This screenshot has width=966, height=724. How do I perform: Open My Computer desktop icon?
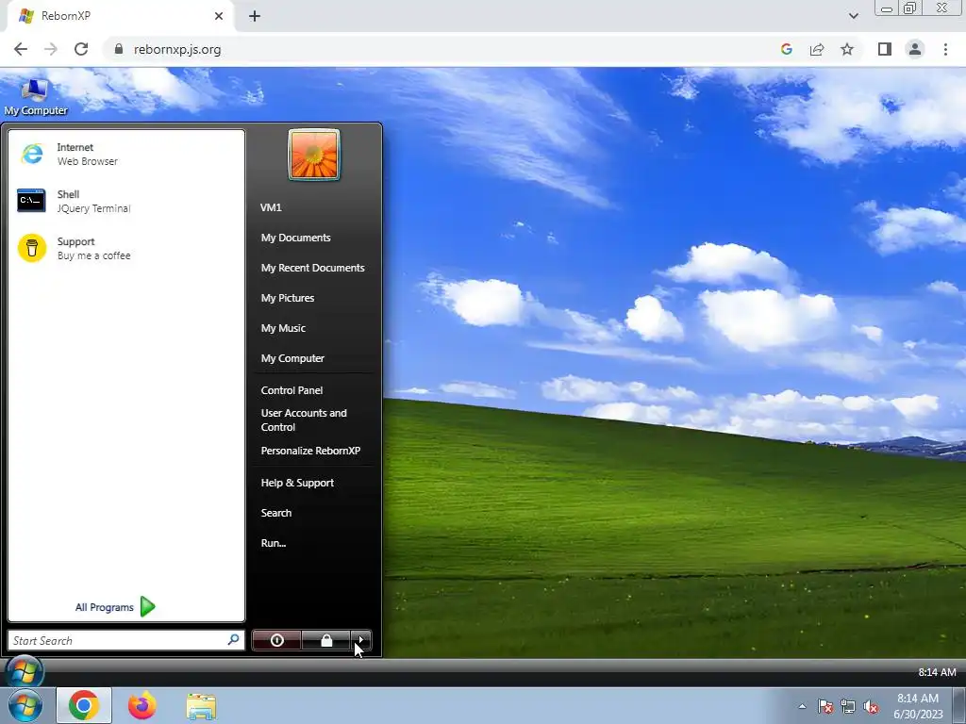(35, 97)
